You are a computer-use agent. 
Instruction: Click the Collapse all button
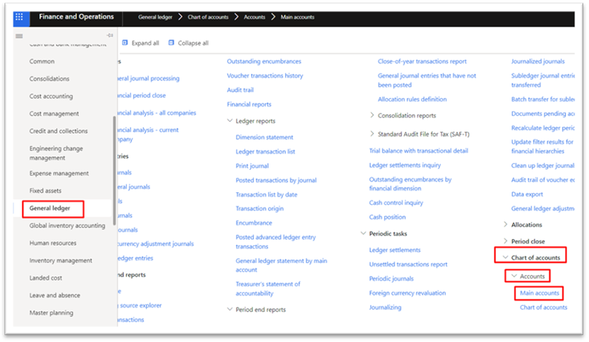188,43
